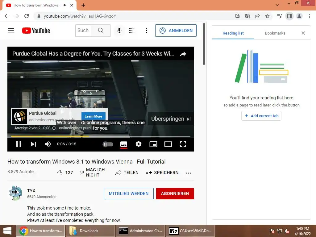This screenshot has width=316, height=237.
Task: Click the Suche search field
Action: (83, 31)
